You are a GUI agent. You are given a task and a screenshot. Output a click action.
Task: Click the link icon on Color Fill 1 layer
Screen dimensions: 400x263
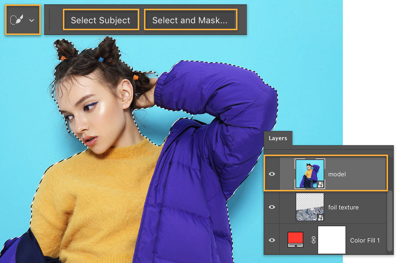313,240
